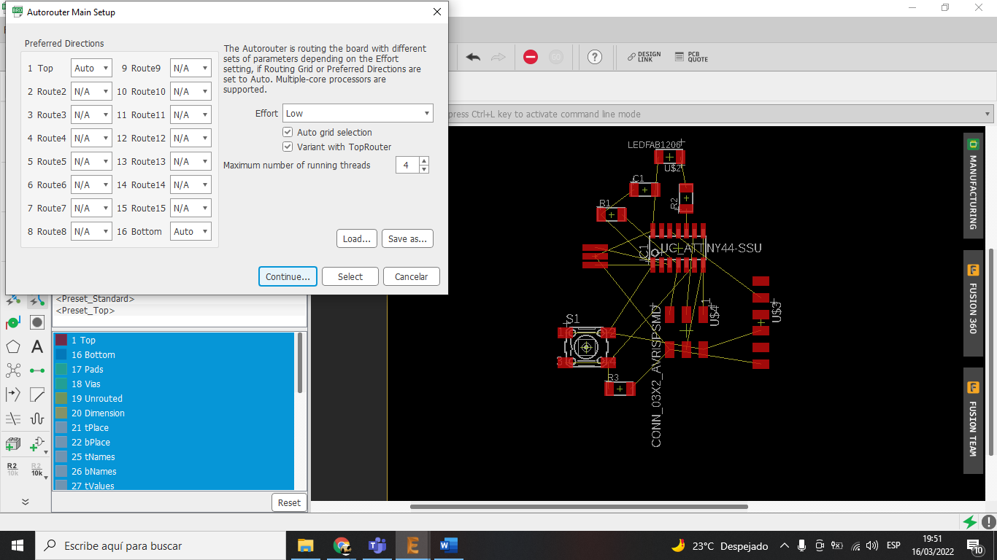Click the Replace gate icon with green plus

point(37,443)
